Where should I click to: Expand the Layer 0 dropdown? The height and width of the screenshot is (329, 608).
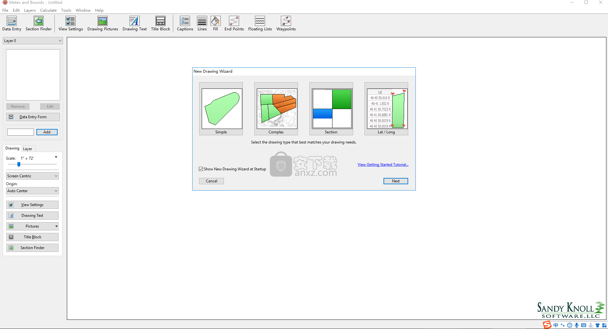click(x=33, y=41)
